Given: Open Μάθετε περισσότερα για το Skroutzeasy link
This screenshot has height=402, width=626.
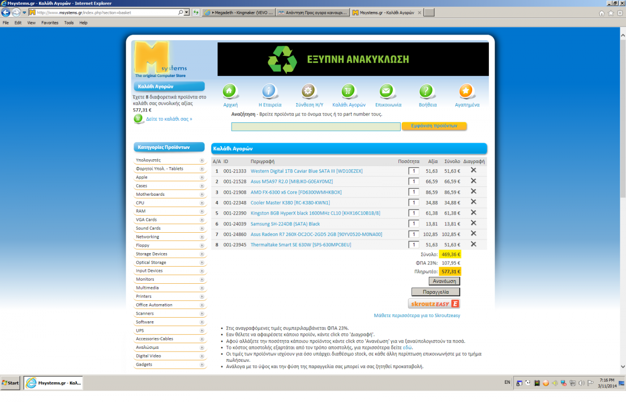Looking at the screenshot, I should tap(417, 316).
